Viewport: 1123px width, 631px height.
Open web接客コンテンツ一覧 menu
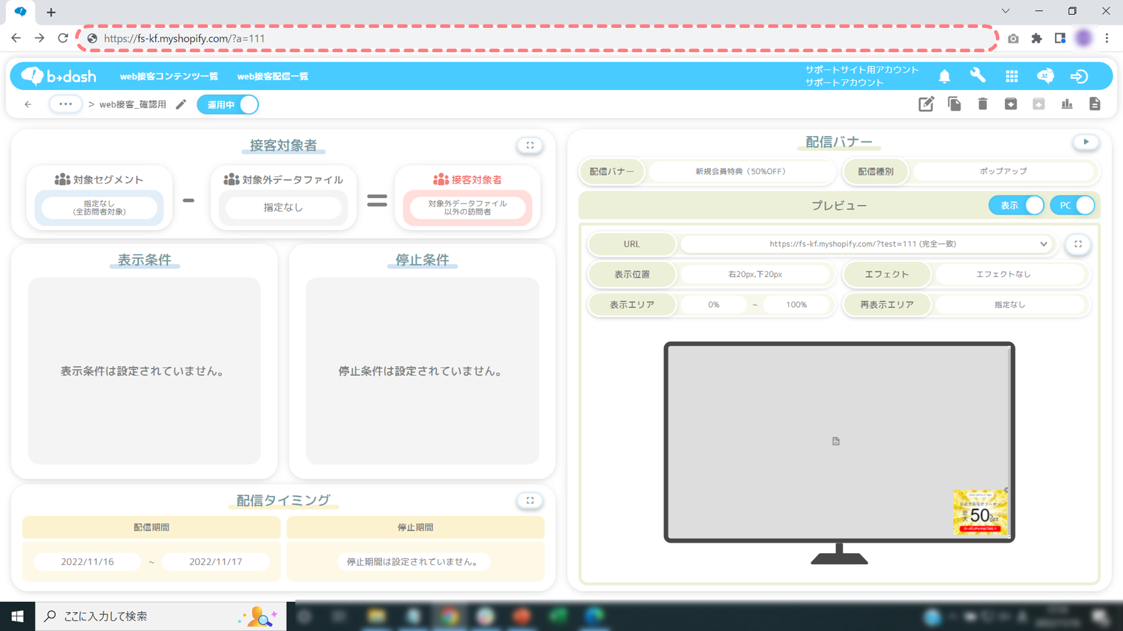click(169, 76)
